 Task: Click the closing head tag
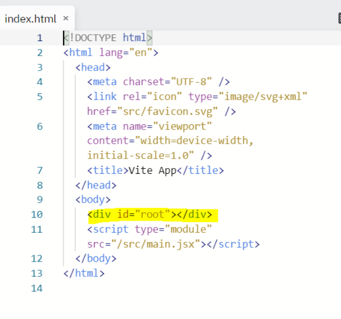(x=96, y=185)
